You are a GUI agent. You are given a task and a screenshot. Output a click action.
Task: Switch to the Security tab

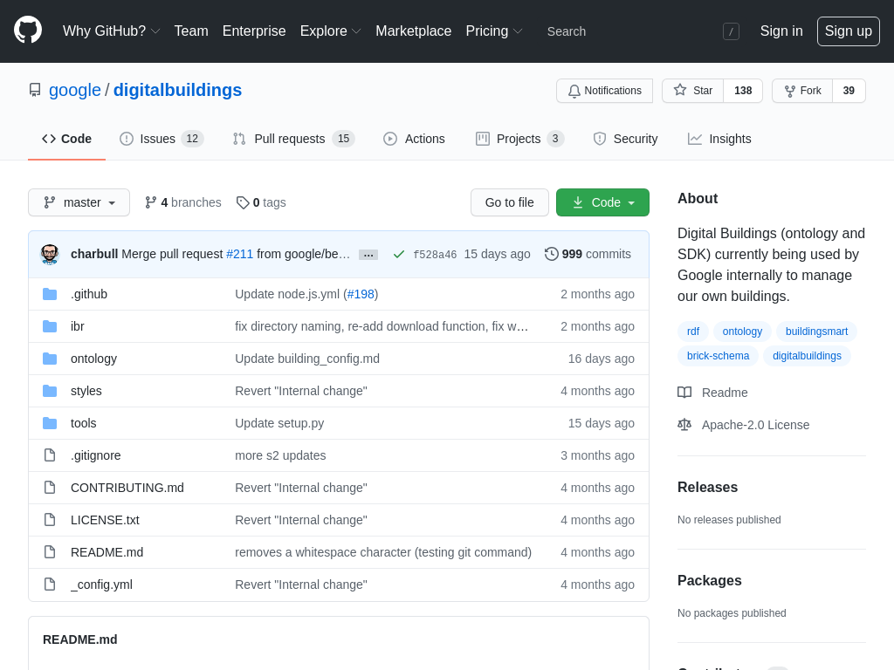point(625,139)
